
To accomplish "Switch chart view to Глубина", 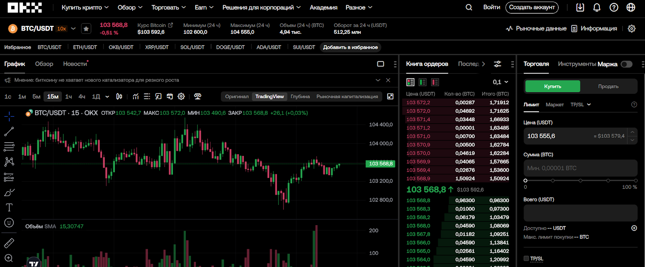I will pyautogui.click(x=300, y=97).
